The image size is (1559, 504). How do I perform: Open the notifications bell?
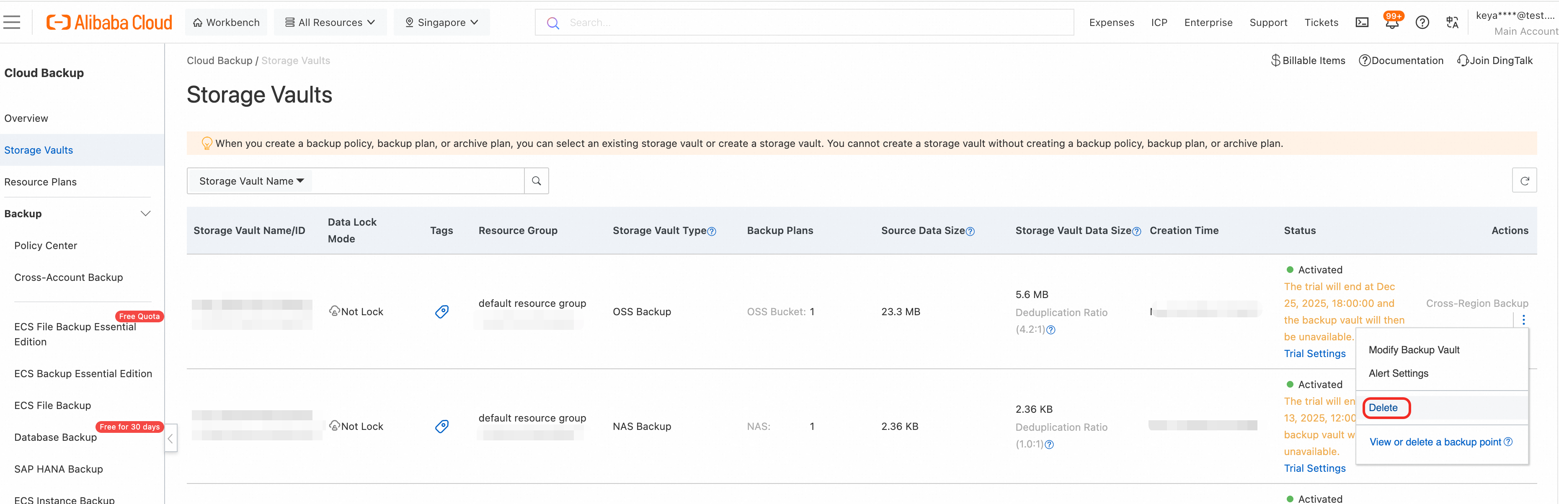point(1392,22)
